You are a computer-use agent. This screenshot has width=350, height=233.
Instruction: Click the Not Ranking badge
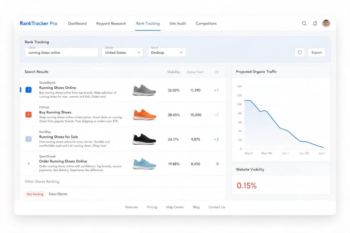(x=35, y=194)
